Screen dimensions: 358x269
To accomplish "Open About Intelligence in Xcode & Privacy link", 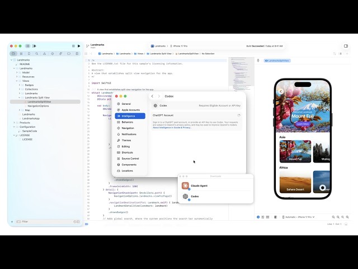I will pos(172,128).
